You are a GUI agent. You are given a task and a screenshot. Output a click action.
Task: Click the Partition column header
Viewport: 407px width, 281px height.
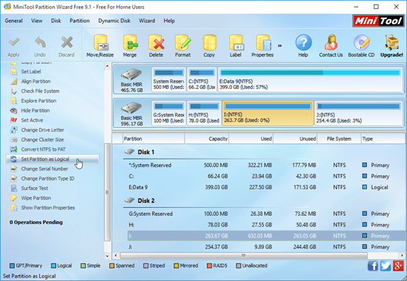click(154, 138)
